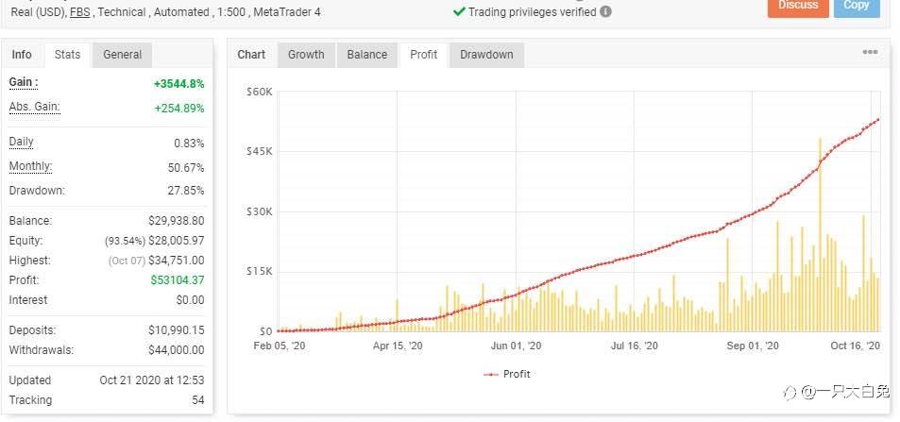Screen dimensions: 900x422
Task: Select the Stats tab
Action: point(67,55)
